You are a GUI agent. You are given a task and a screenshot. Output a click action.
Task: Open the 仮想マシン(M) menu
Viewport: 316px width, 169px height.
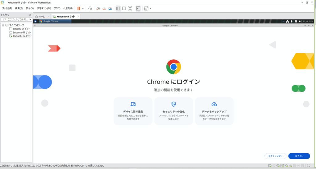pos(44,8)
